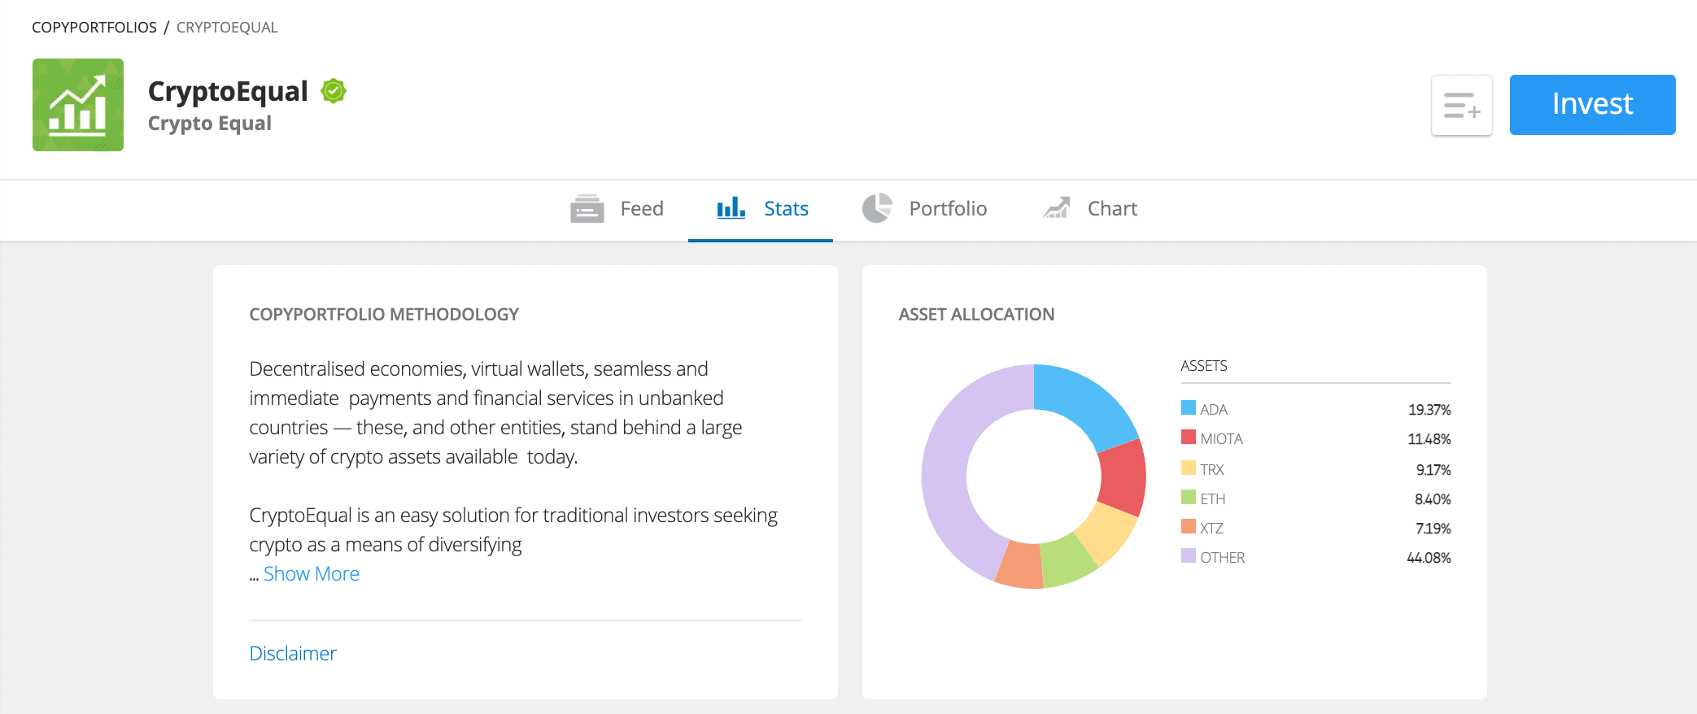
Task: Click the ADA asset label
Action: point(1214,410)
